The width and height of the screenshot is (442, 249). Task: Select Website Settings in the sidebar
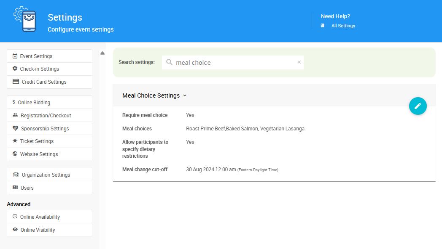(39, 154)
